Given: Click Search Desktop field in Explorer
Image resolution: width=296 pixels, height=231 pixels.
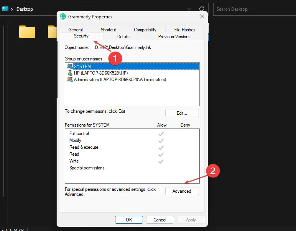Looking at the screenshot, I should pos(255,9).
